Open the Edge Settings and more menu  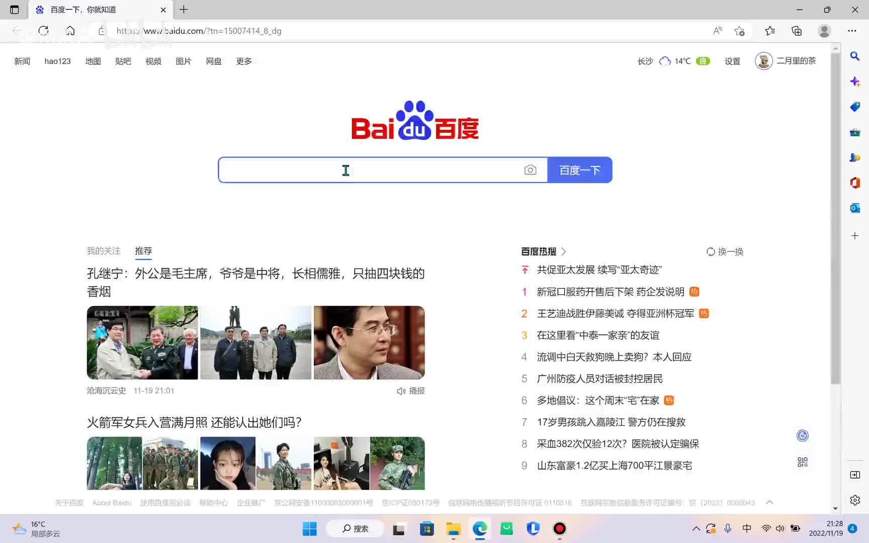[852, 31]
